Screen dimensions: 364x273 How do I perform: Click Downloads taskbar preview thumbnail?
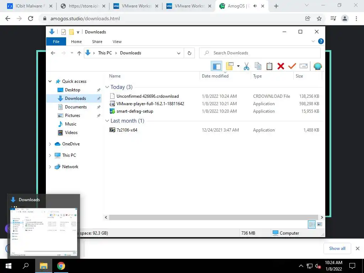(44, 232)
